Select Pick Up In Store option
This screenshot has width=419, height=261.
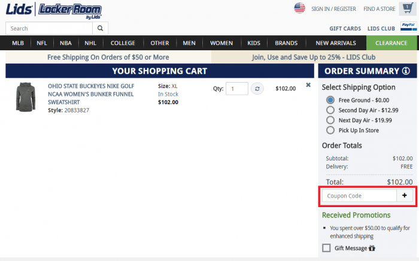point(330,130)
